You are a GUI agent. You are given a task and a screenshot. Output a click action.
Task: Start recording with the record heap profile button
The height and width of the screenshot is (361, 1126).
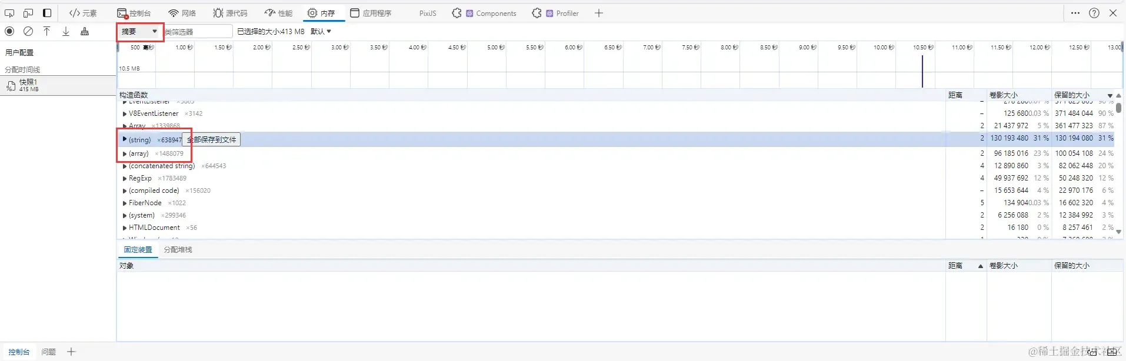tap(9, 31)
